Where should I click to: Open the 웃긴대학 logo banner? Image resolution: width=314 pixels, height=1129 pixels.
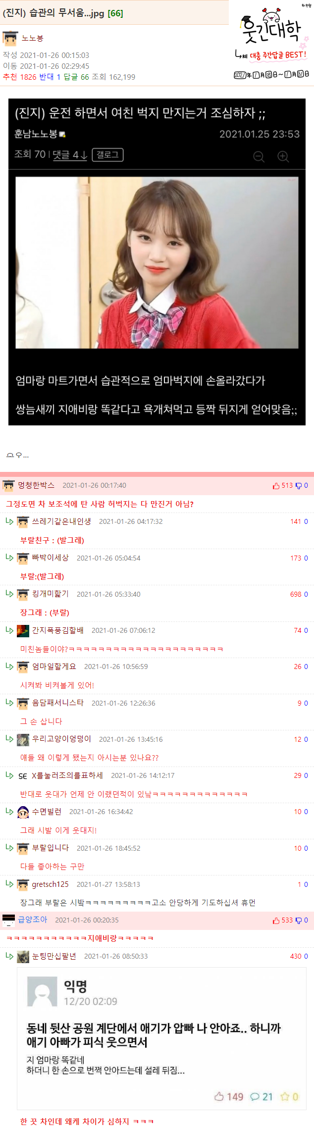tap(271, 42)
